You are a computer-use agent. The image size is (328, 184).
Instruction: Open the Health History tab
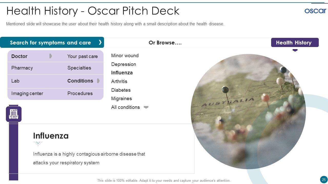point(295,43)
